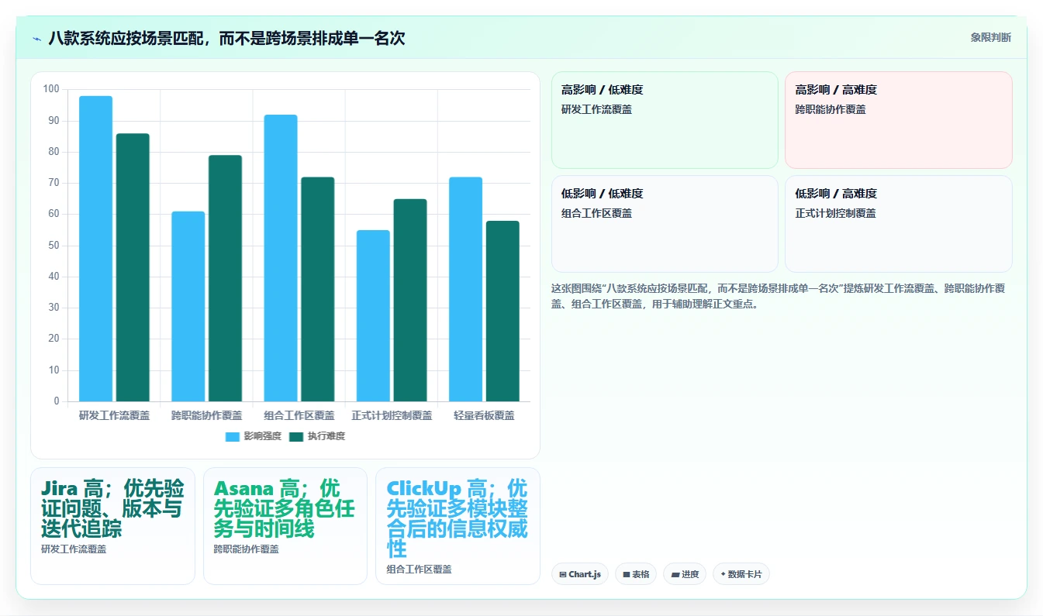The width and height of the screenshot is (1043, 616).
Task: Click the Asana 高 data card heading
Action: pyautogui.click(x=284, y=508)
